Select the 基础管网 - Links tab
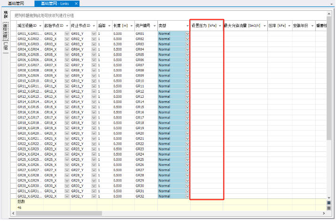Screen dimensions: 336x221 tap(54, 3)
